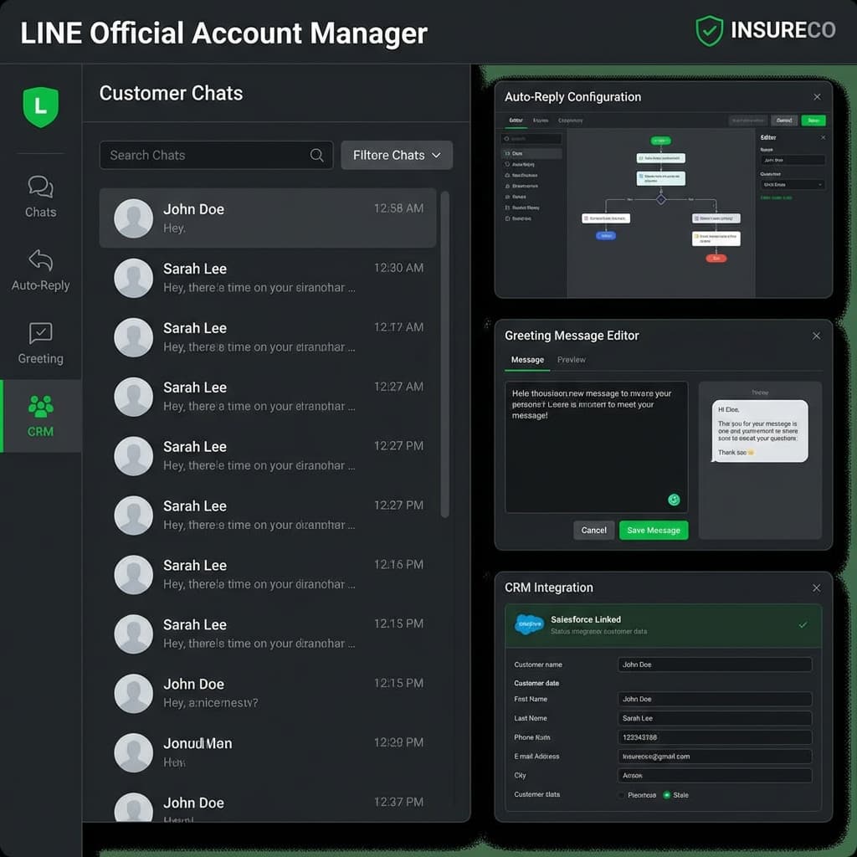Image resolution: width=857 pixels, height=857 pixels.
Task: Select the Stale radio button
Action: pos(667,795)
